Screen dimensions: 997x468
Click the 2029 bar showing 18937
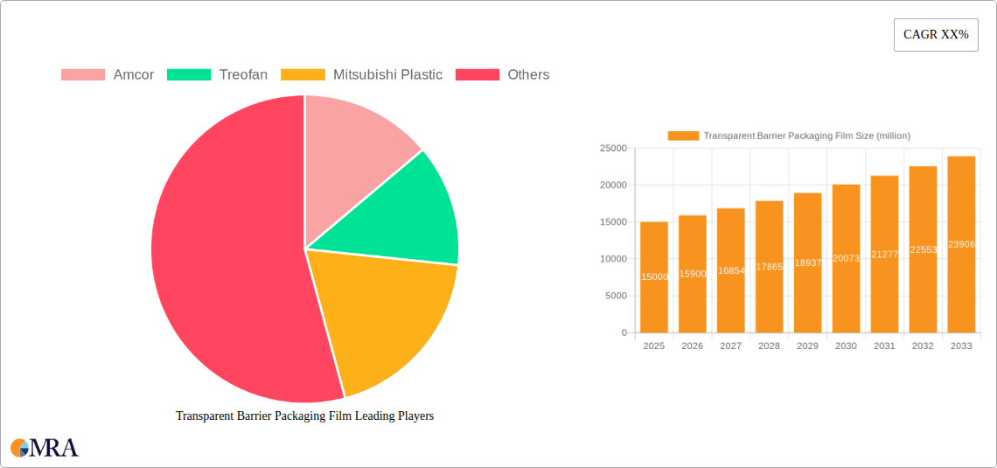(807, 262)
